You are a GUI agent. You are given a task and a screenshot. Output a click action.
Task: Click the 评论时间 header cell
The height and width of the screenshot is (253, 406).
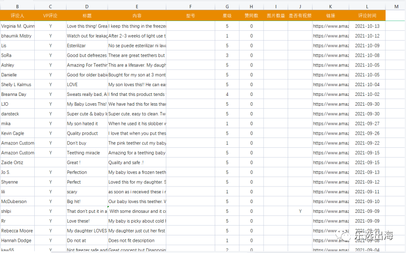367,16
